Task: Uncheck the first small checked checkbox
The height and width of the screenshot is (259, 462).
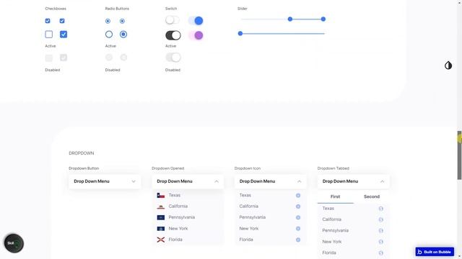Action: pos(48,21)
